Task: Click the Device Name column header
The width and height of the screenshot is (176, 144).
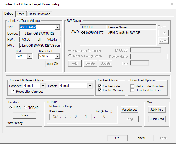Action: pos(124,27)
